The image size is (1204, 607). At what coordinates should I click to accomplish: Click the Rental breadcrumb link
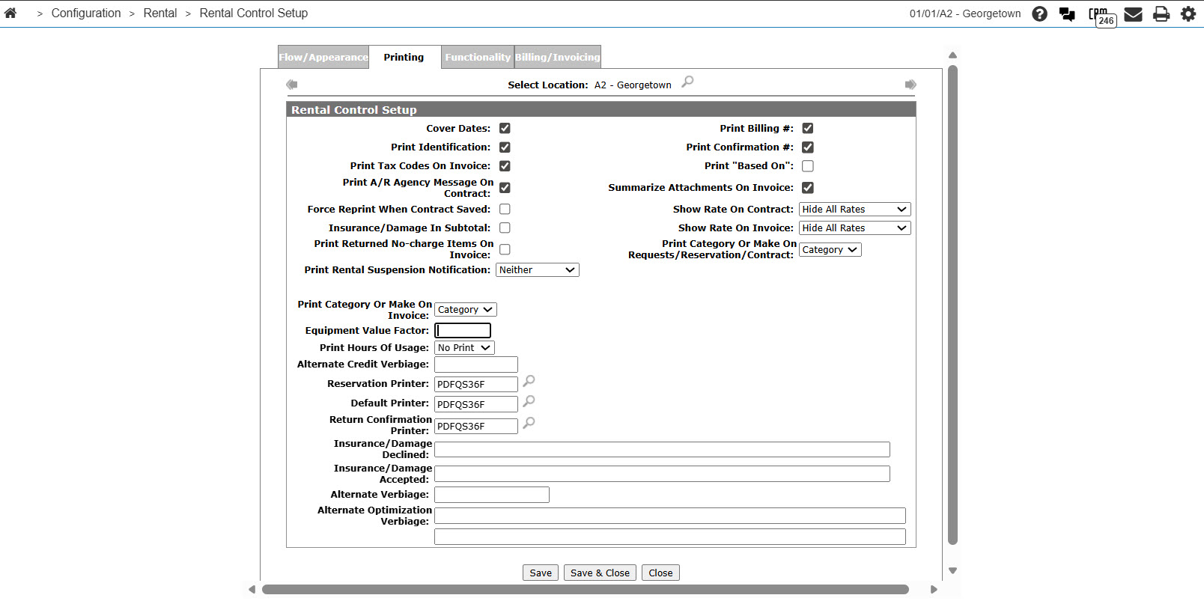pos(160,13)
